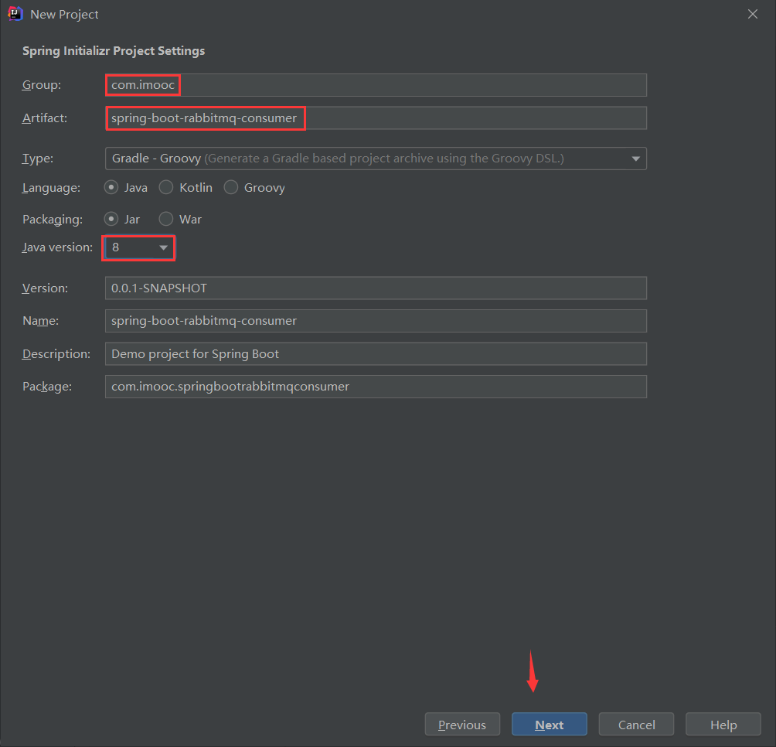776x747 pixels.
Task: Edit the Description field
Action: click(376, 354)
